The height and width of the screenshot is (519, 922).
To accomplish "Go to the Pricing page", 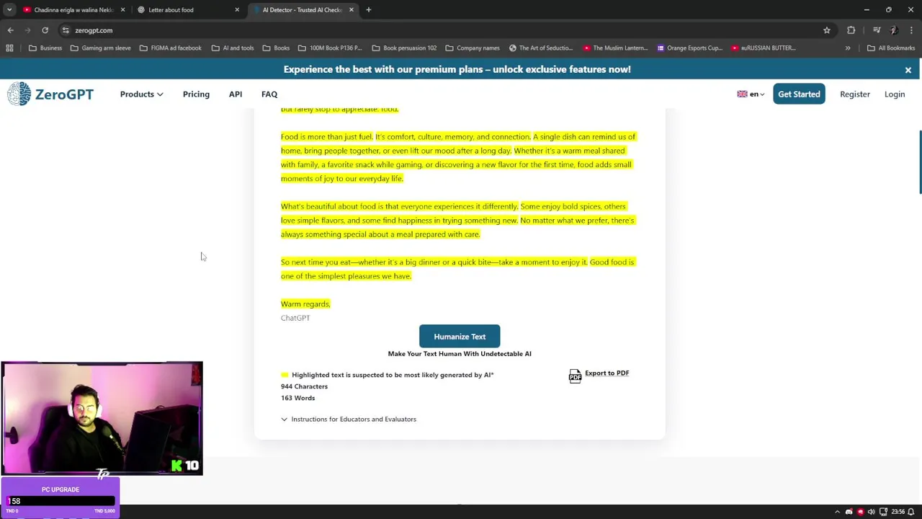I will tap(196, 94).
